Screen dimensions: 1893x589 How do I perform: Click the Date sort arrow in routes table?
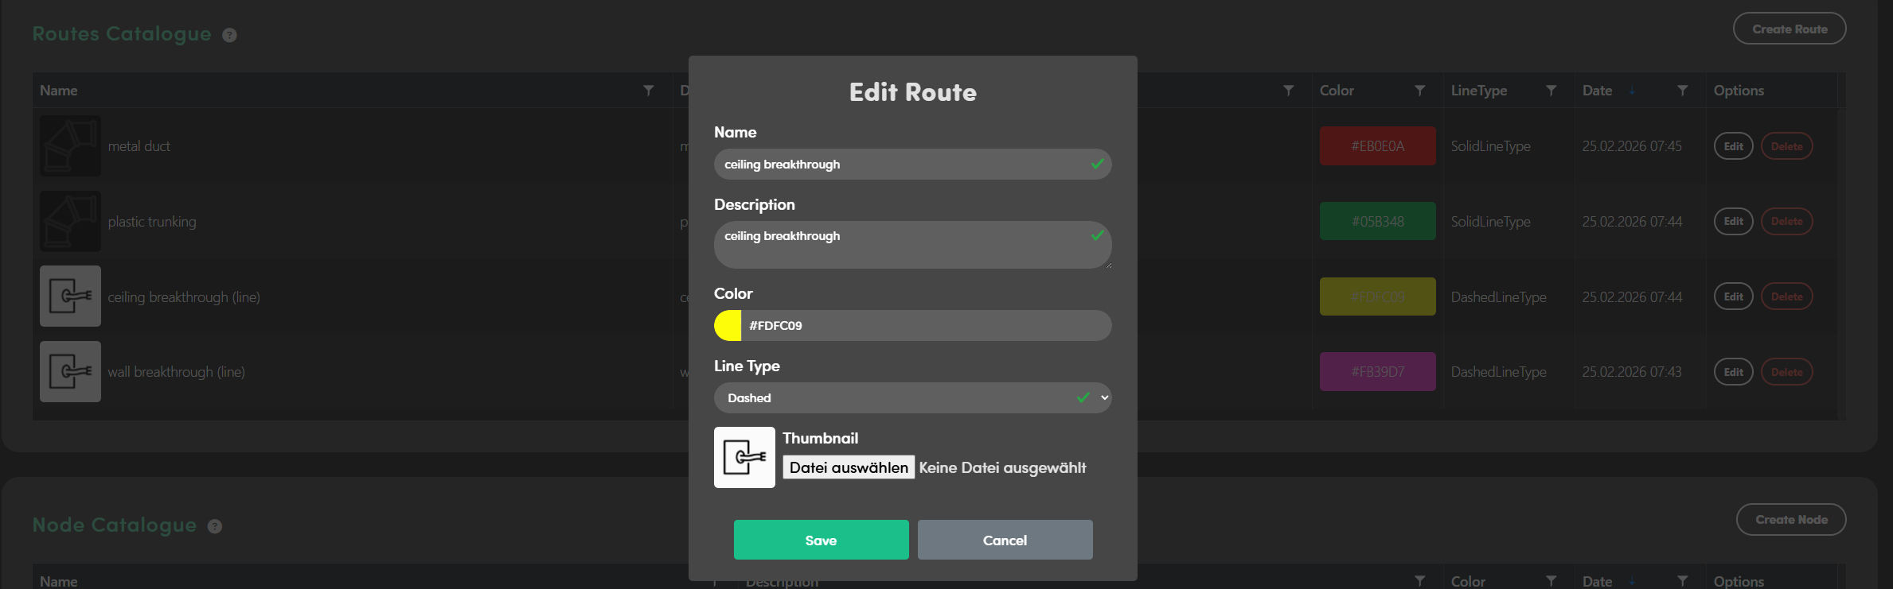(1632, 91)
